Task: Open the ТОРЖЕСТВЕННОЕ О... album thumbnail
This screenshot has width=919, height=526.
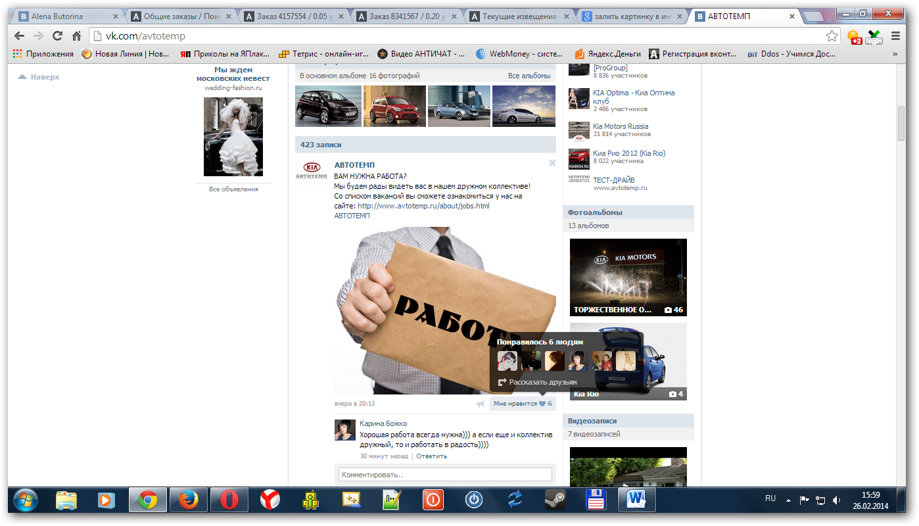Action: coord(628,277)
